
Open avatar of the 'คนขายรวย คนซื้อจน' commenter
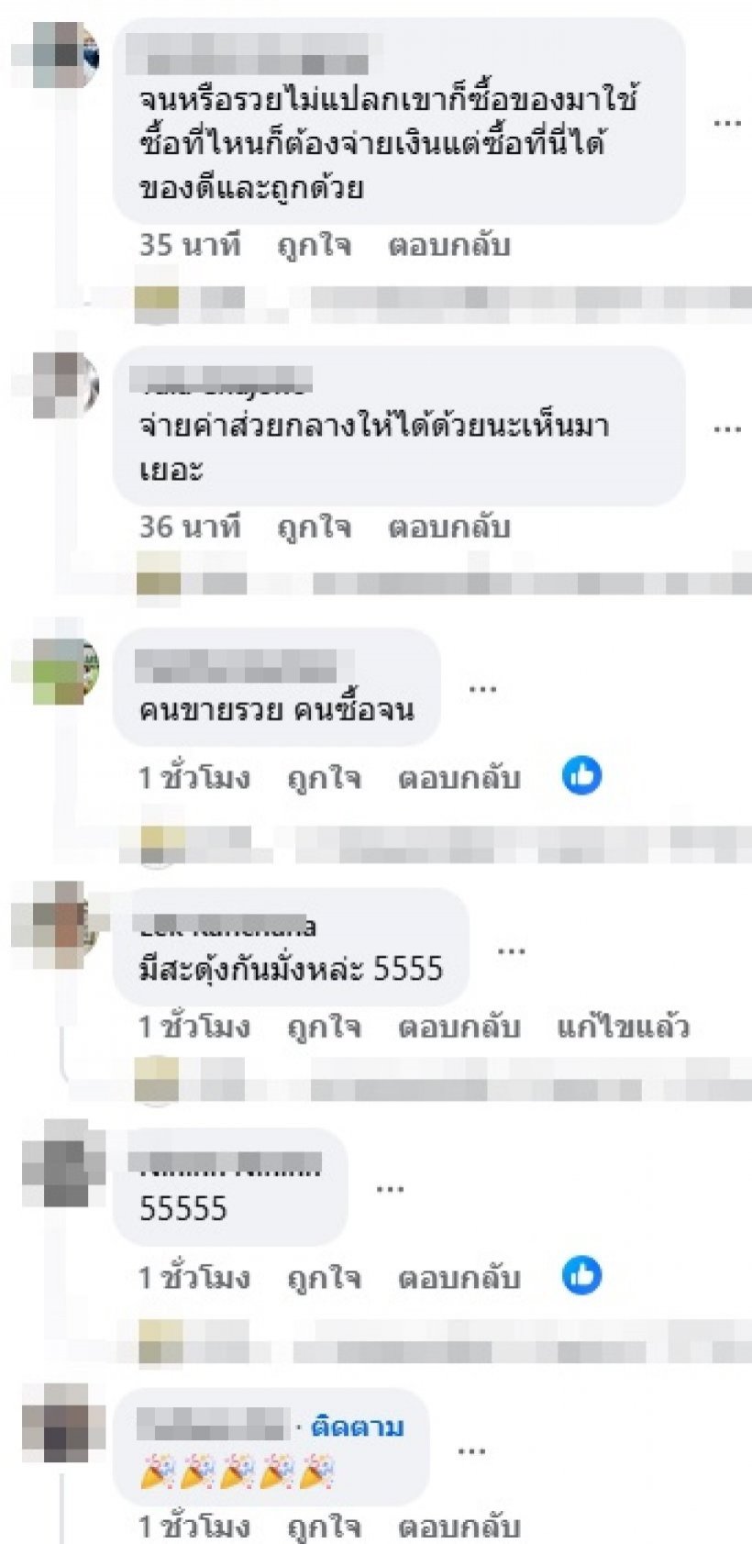pyautogui.click(x=64, y=670)
